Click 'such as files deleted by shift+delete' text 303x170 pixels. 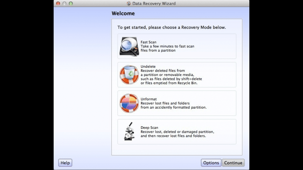point(171,79)
